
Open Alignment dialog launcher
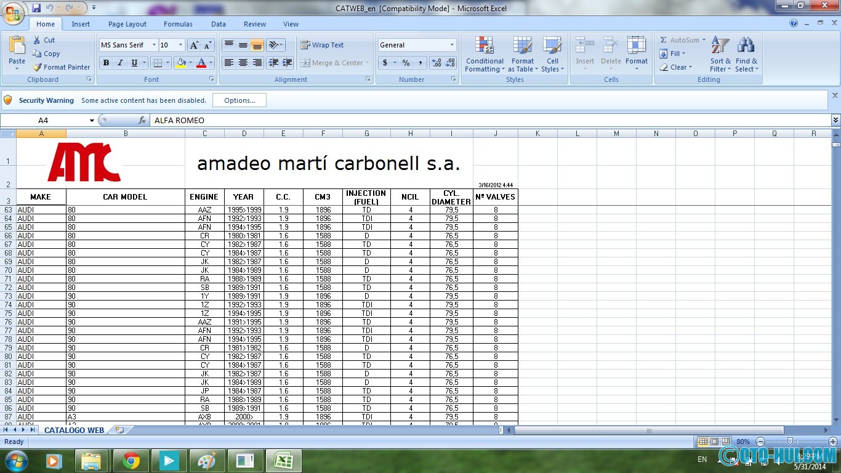pyautogui.click(x=368, y=79)
